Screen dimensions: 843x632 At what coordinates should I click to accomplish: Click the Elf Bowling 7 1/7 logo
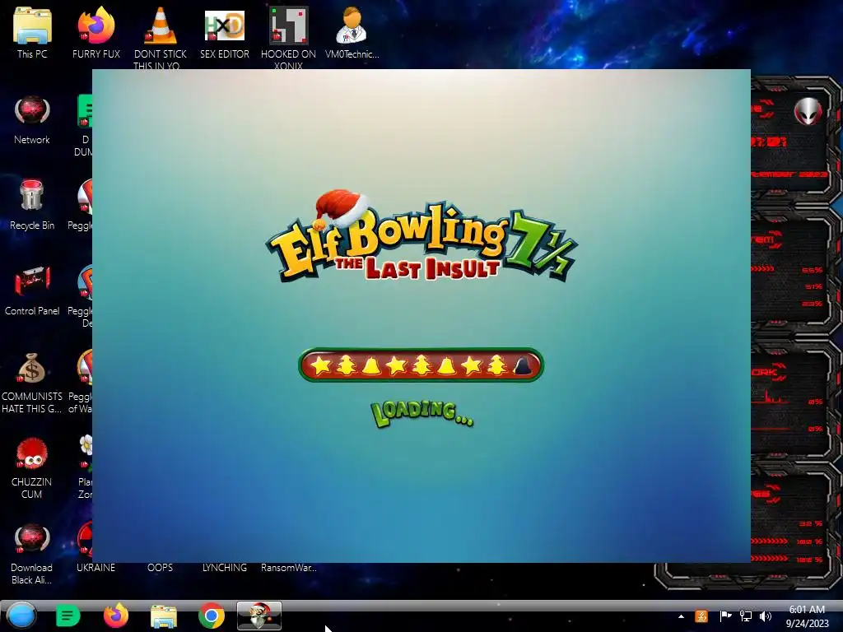(421, 236)
